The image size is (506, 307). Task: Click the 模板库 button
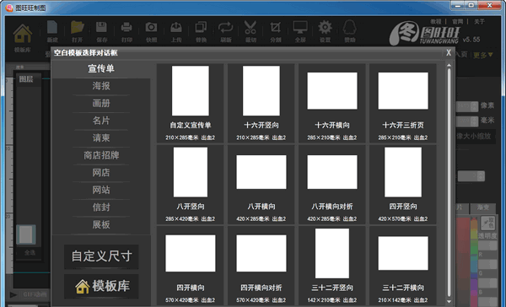point(101,287)
